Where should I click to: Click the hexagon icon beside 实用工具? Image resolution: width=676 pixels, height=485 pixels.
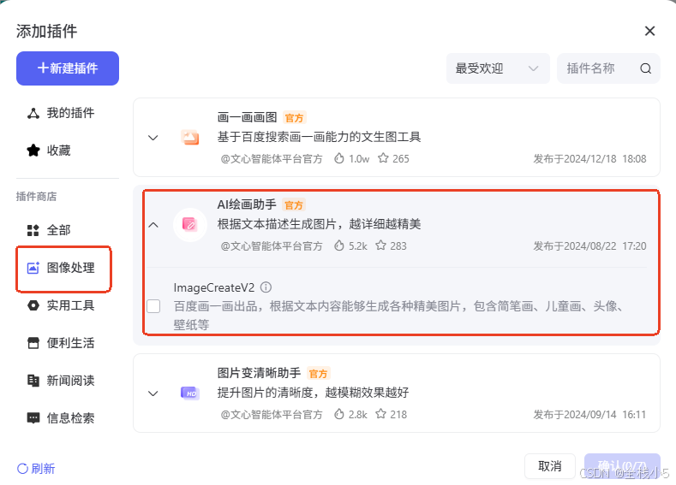[33, 305]
